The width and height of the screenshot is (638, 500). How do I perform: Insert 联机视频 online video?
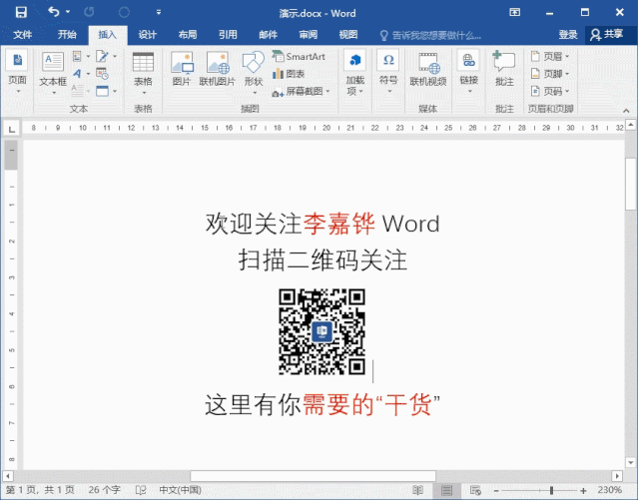(428, 69)
